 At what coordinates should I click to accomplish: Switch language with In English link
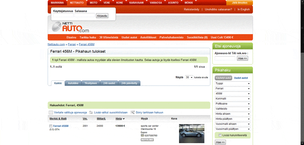click(243, 9)
